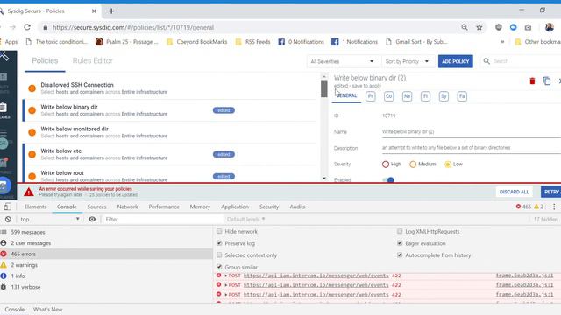Select the GENERAL tab of the policy
The width and height of the screenshot is (561, 315).
(346, 95)
